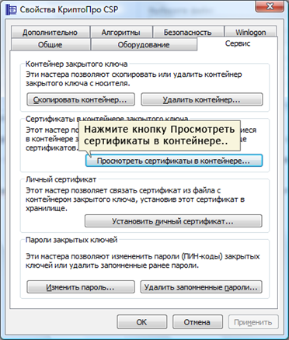Select the Winlogon tab
Image resolution: width=289 pixels, height=340 pixels.
250,33
